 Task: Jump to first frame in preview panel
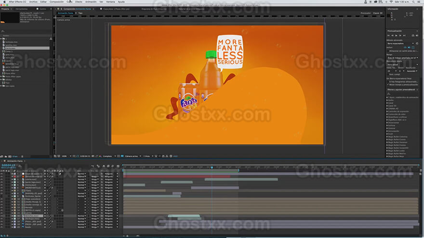click(388, 36)
